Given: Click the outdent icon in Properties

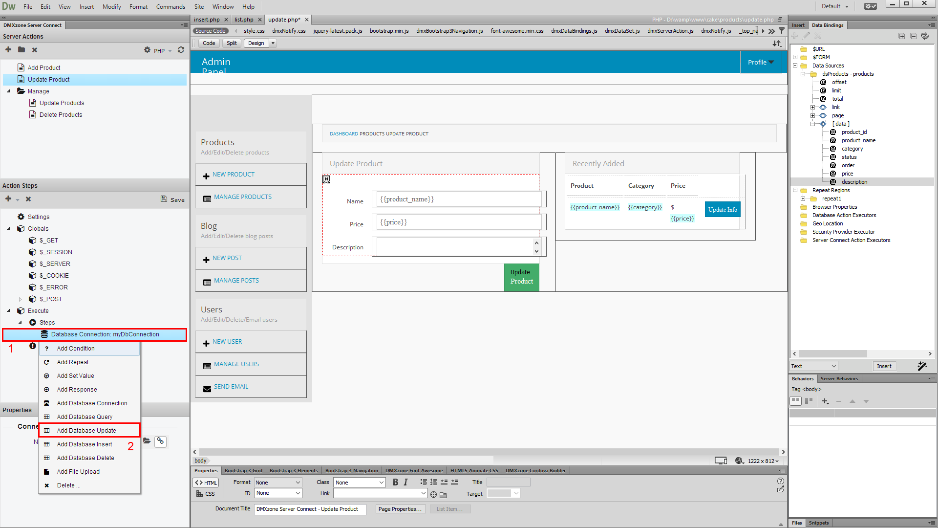Looking at the screenshot, I should pyautogui.click(x=444, y=482).
